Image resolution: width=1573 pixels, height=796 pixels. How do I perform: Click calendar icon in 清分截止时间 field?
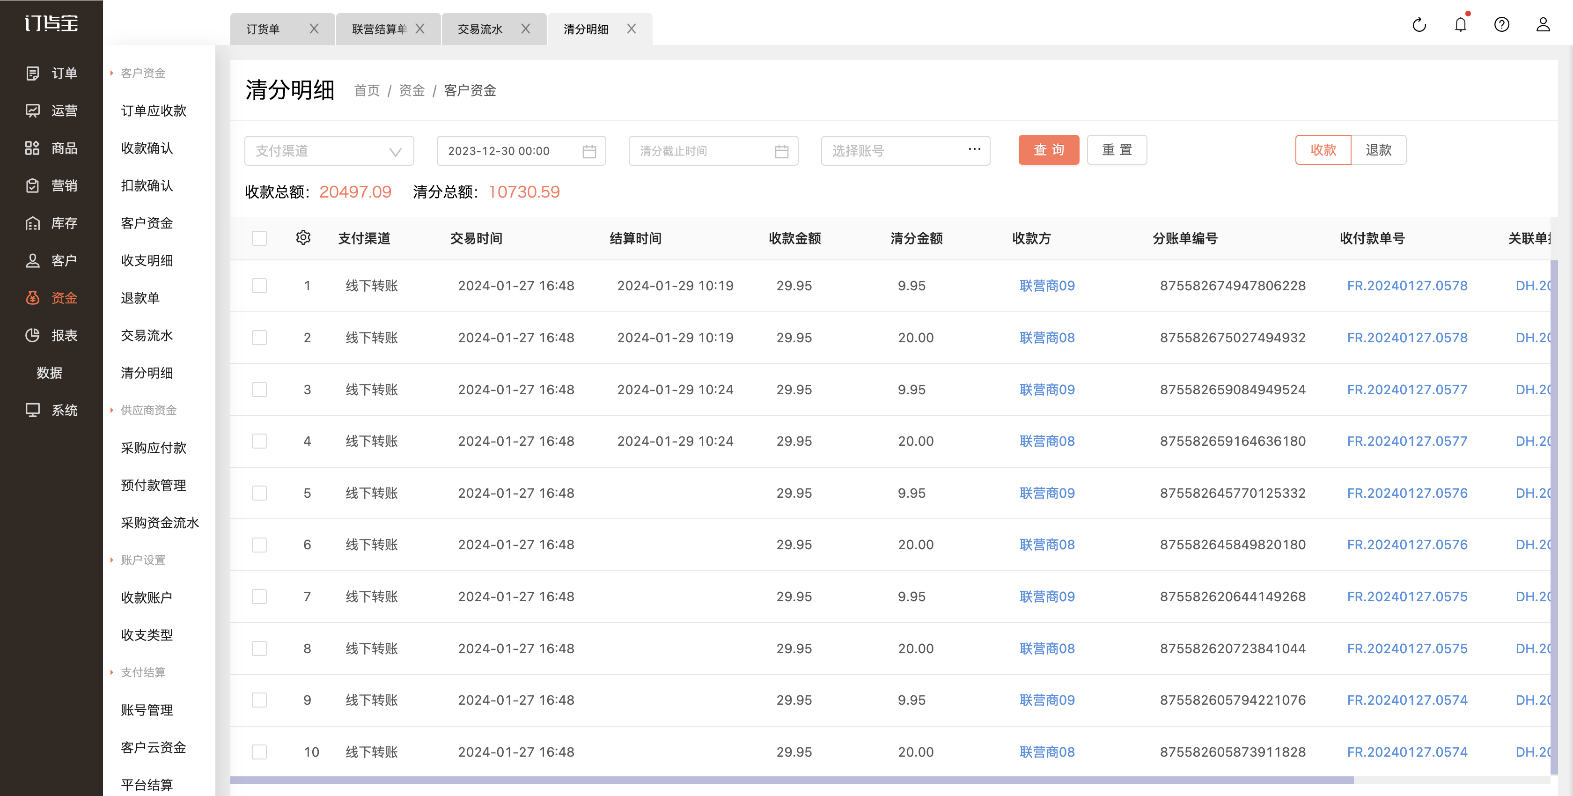point(782,151)
